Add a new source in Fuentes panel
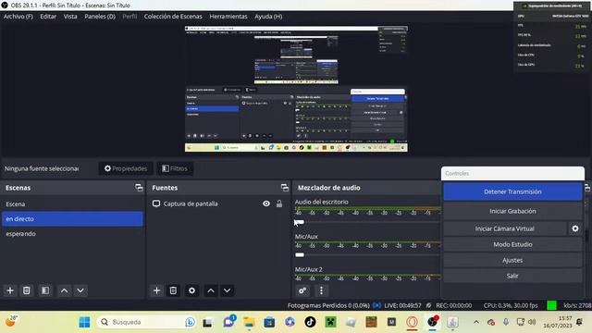Viewport: 592px width, 333px height. coord(156,290)
